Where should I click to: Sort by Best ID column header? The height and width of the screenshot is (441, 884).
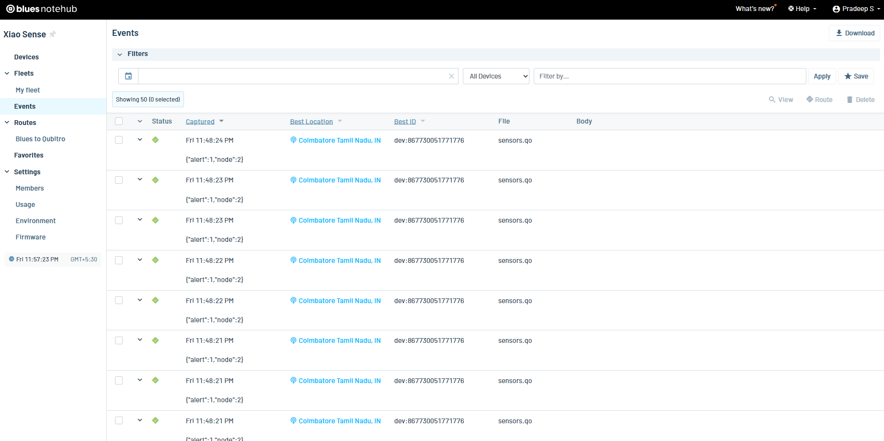pyautogui.click(x=405, y=122)
